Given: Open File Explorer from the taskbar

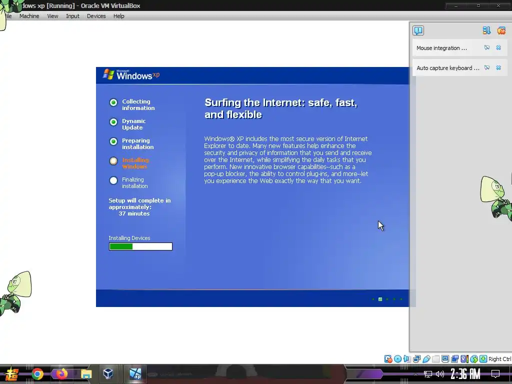Looking at the screenshot, I should (86, 374).
